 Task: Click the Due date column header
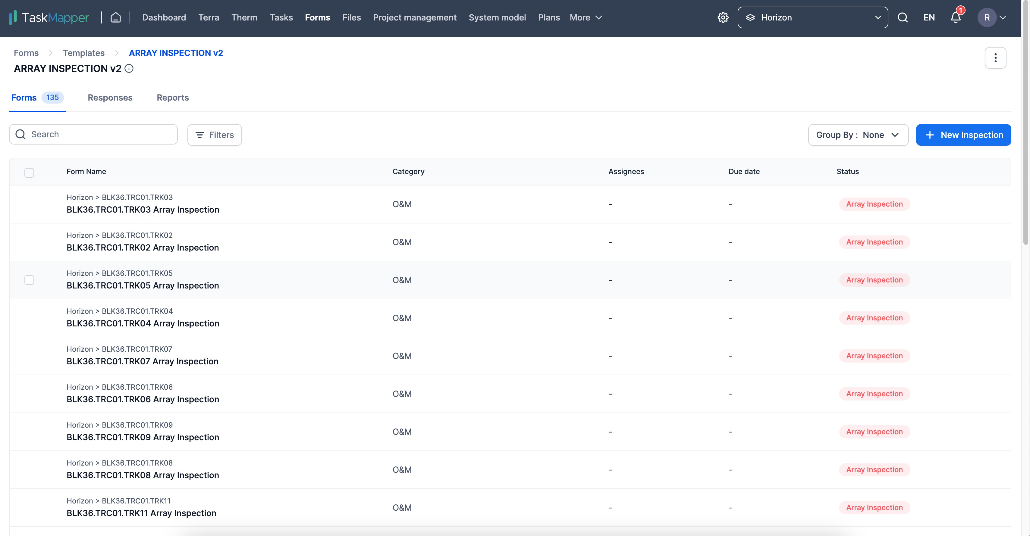tap(744, 171)
